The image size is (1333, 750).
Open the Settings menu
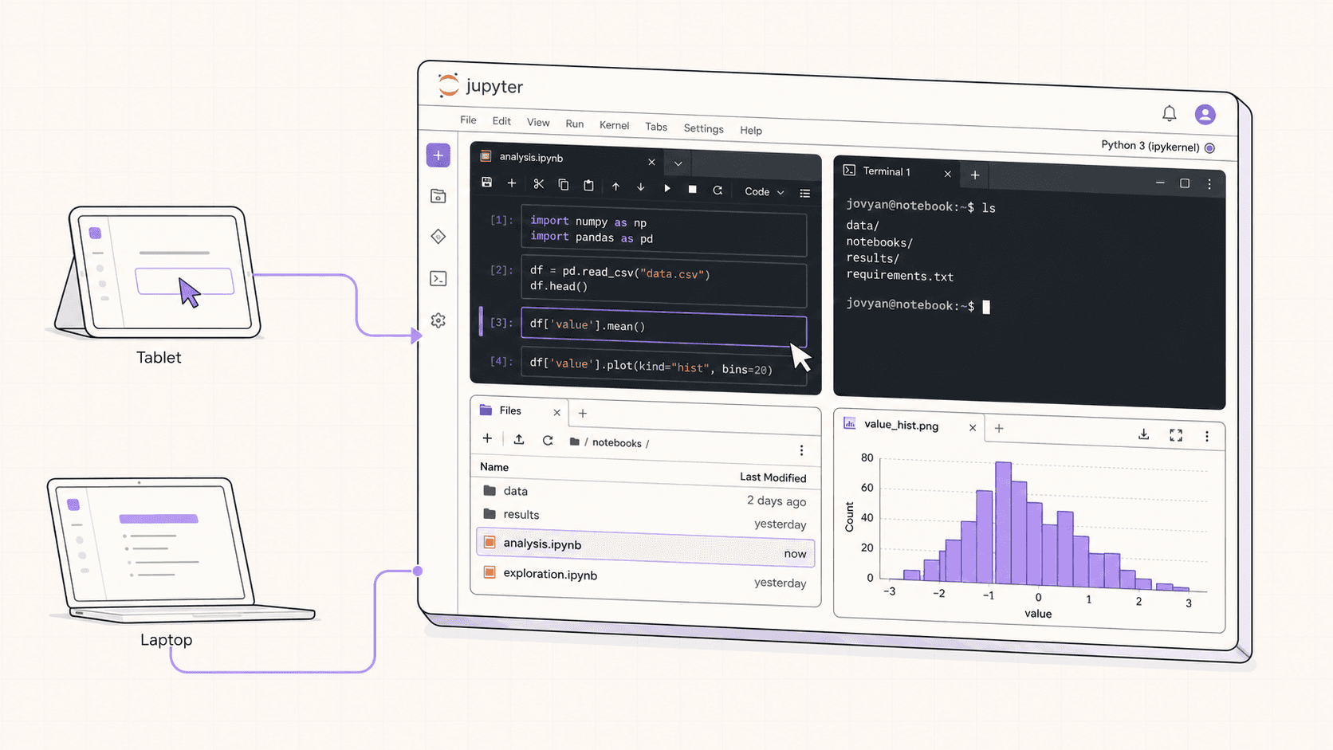tap(703, 128)
